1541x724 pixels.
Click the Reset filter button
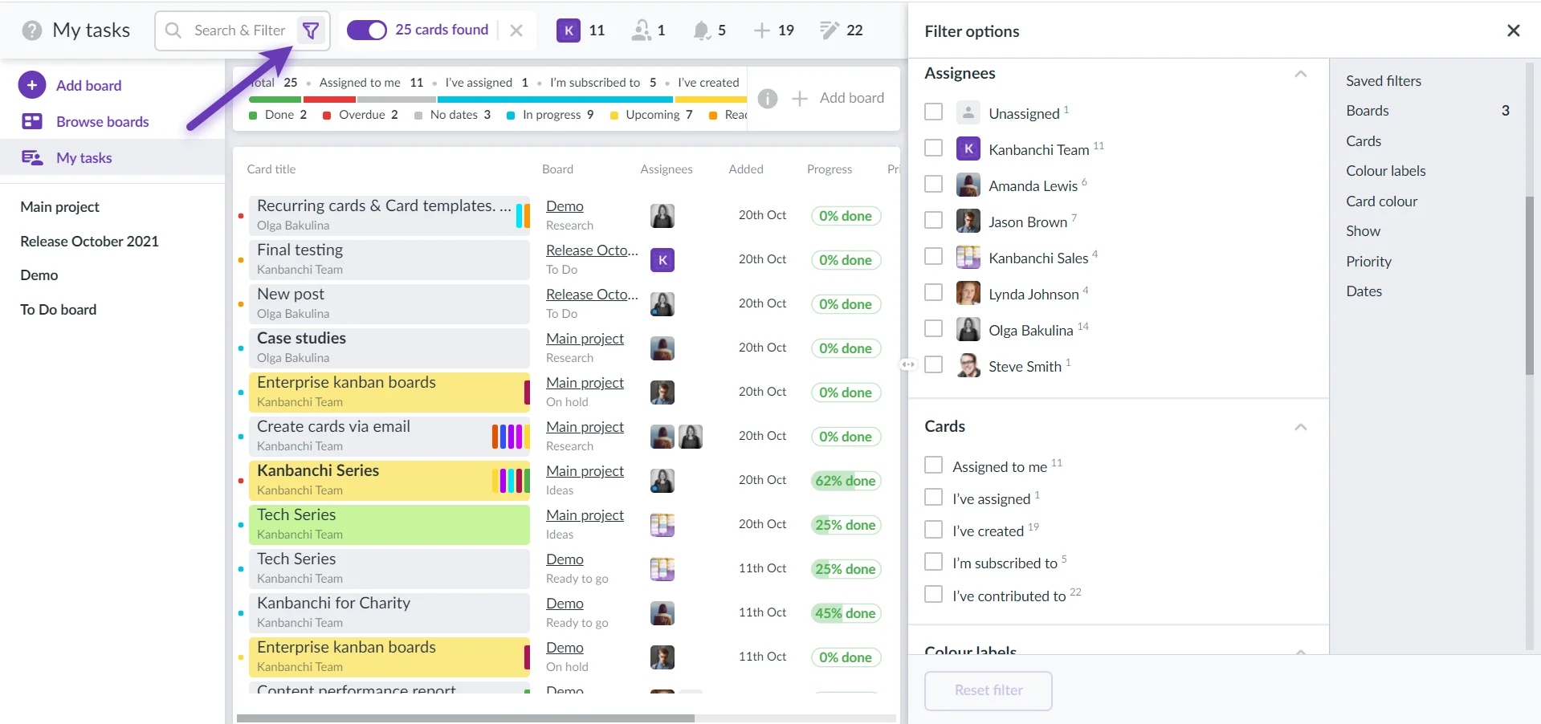click(989, 690)
